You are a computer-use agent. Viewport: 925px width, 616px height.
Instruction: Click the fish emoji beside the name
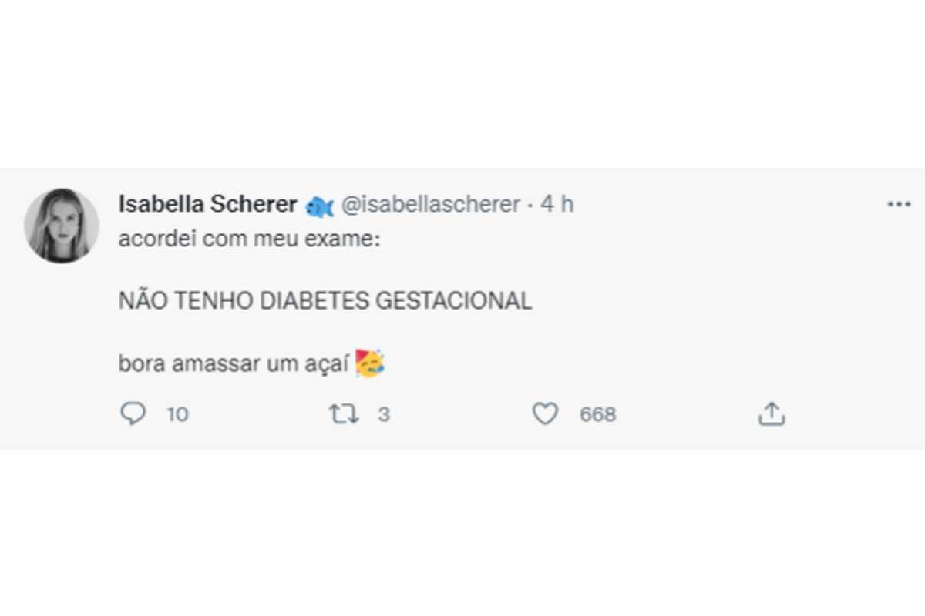pos(320,206)
